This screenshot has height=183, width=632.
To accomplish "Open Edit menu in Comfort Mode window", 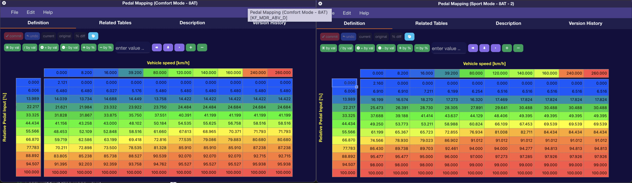I will [31, 12].
